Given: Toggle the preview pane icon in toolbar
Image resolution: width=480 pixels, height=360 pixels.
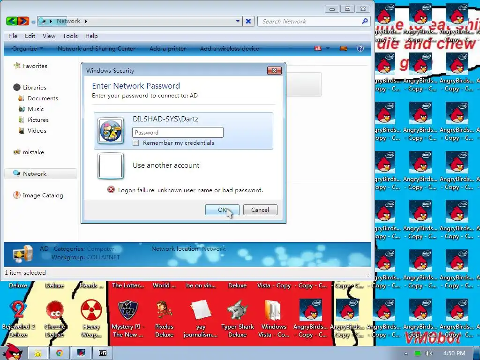Looking at the screenshot, I should [344, 48].
